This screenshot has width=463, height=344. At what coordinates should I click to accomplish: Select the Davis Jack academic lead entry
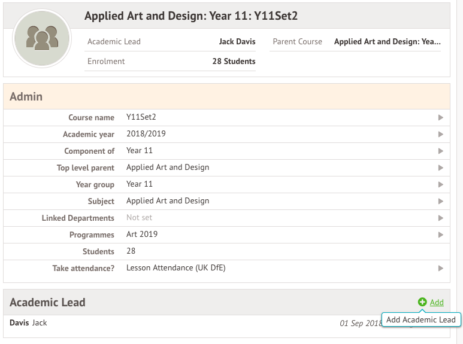click(x=28, y=323)
